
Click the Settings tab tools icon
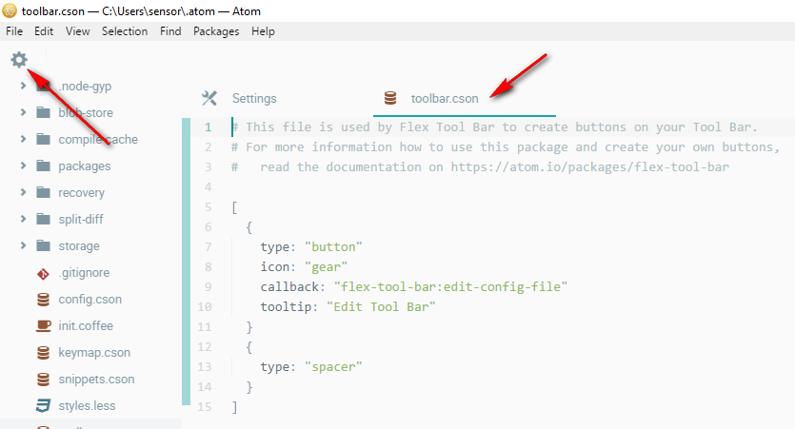click(209, 98)
